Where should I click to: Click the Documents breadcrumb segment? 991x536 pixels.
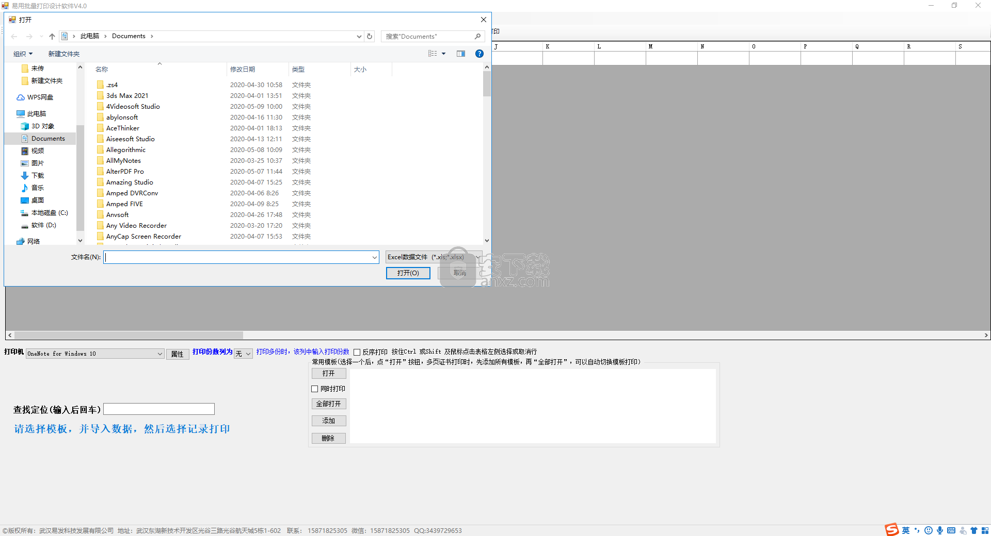[x=129, y=36]
